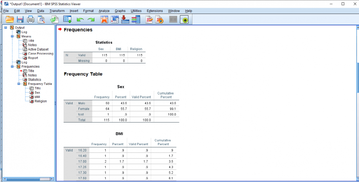Collapse the Frequency Table outline node
The height and width of the screenshot is (182, 359).
pyautogui.click(x=19, y=84)
